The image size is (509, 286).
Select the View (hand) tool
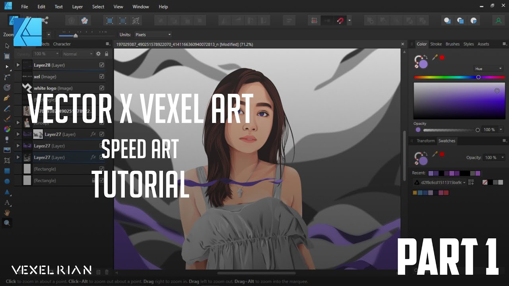[x=7, y=213]
